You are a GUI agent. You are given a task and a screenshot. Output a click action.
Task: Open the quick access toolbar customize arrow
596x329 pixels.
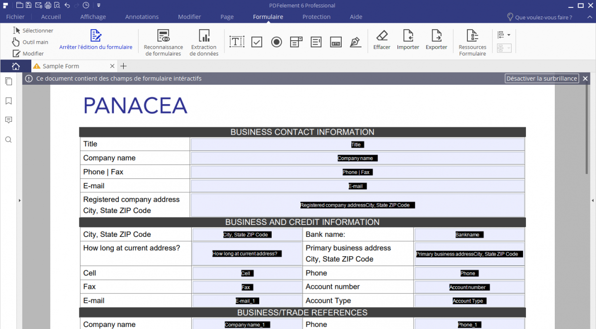[x=99, y=5]
